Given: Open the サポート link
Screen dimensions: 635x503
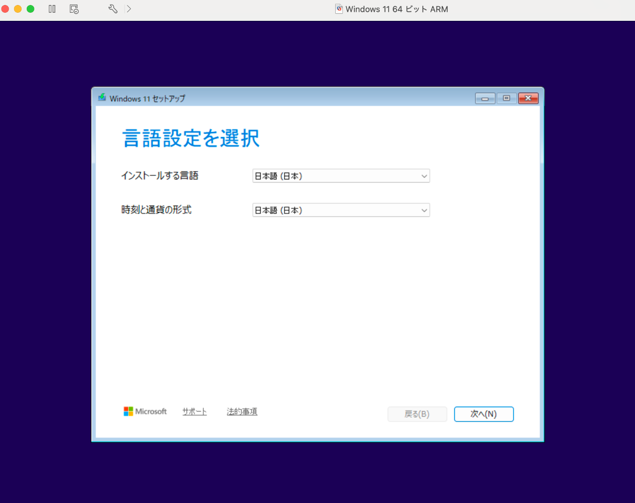Looking at the screenshot, I should (x=195, y=411).
